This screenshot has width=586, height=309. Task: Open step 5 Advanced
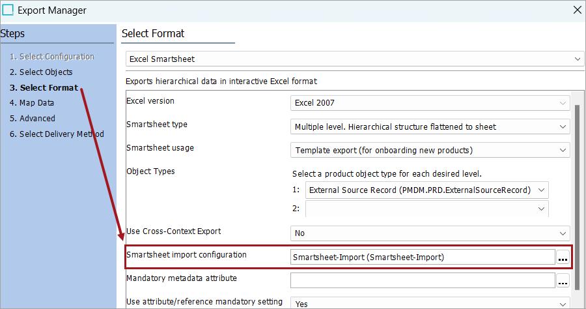[33, 119]
